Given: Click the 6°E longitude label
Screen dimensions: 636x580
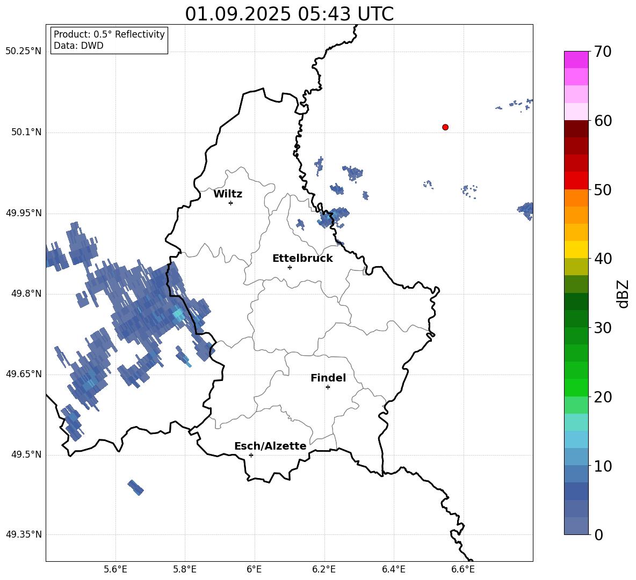Looking at the screenshot, I should tap(254, 569).
